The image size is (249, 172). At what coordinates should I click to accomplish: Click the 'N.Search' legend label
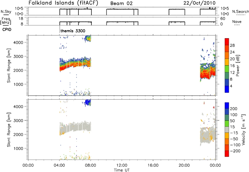[240, 11]
